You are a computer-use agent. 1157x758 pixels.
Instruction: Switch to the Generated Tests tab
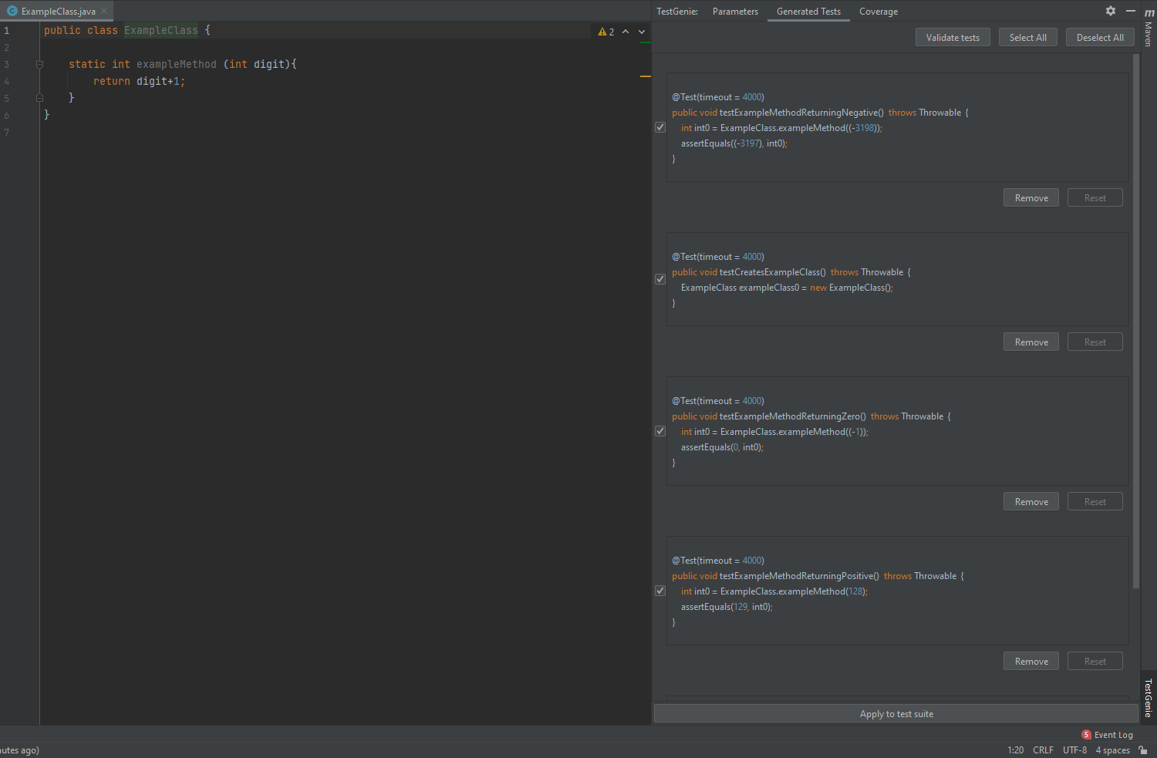(808, 12)
